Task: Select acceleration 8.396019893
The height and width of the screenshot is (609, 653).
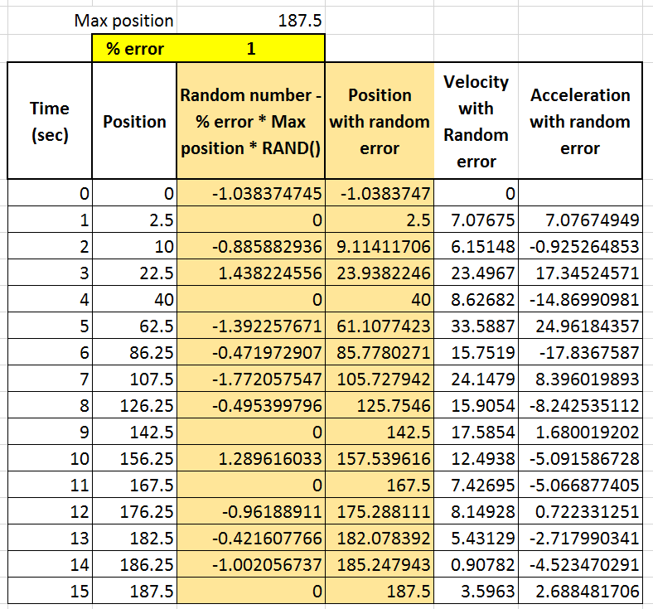Action: click(580, 379)
